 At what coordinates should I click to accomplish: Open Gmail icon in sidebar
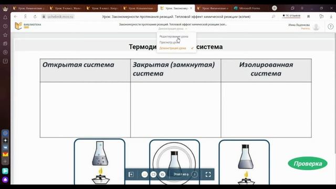click(5, 154)
